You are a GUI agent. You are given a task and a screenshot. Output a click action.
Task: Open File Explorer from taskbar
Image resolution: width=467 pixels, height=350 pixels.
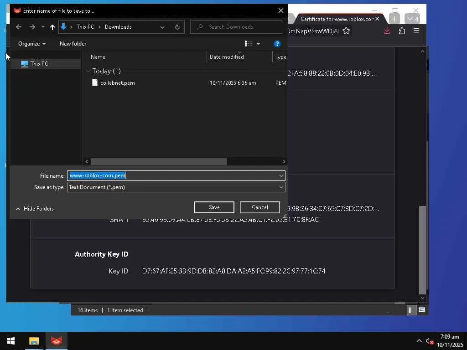click(x=34, y=341)
